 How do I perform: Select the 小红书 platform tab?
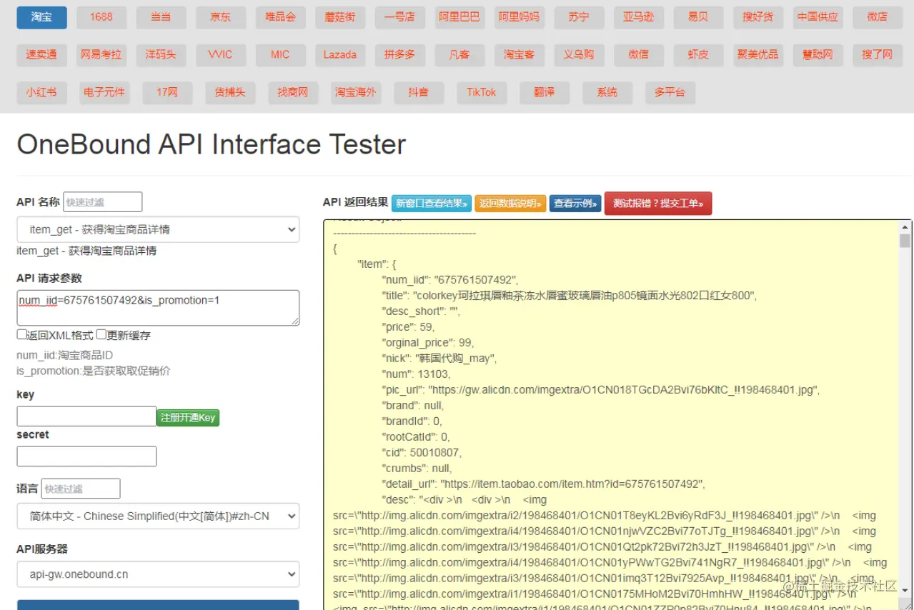(x=41, y=92)
